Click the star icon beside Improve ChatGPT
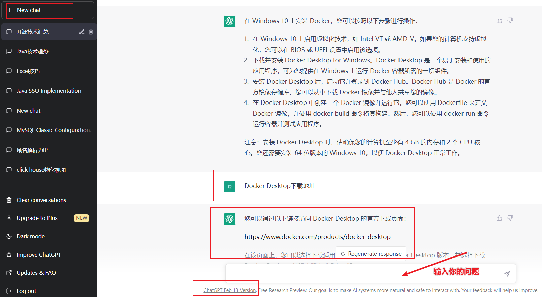Viewport: 542px width, 297px height. tap(9, 255)
